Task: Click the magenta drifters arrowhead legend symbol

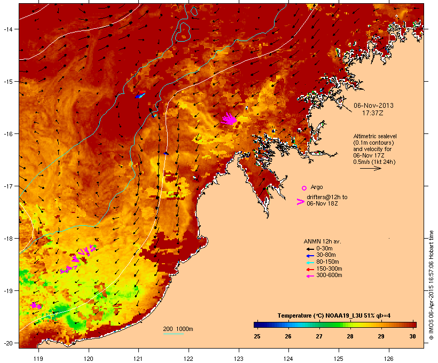Action: point(301,202)
